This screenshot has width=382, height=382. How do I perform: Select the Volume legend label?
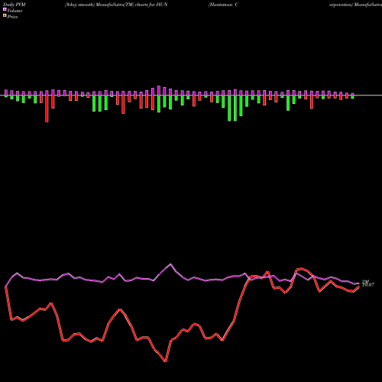15,11
